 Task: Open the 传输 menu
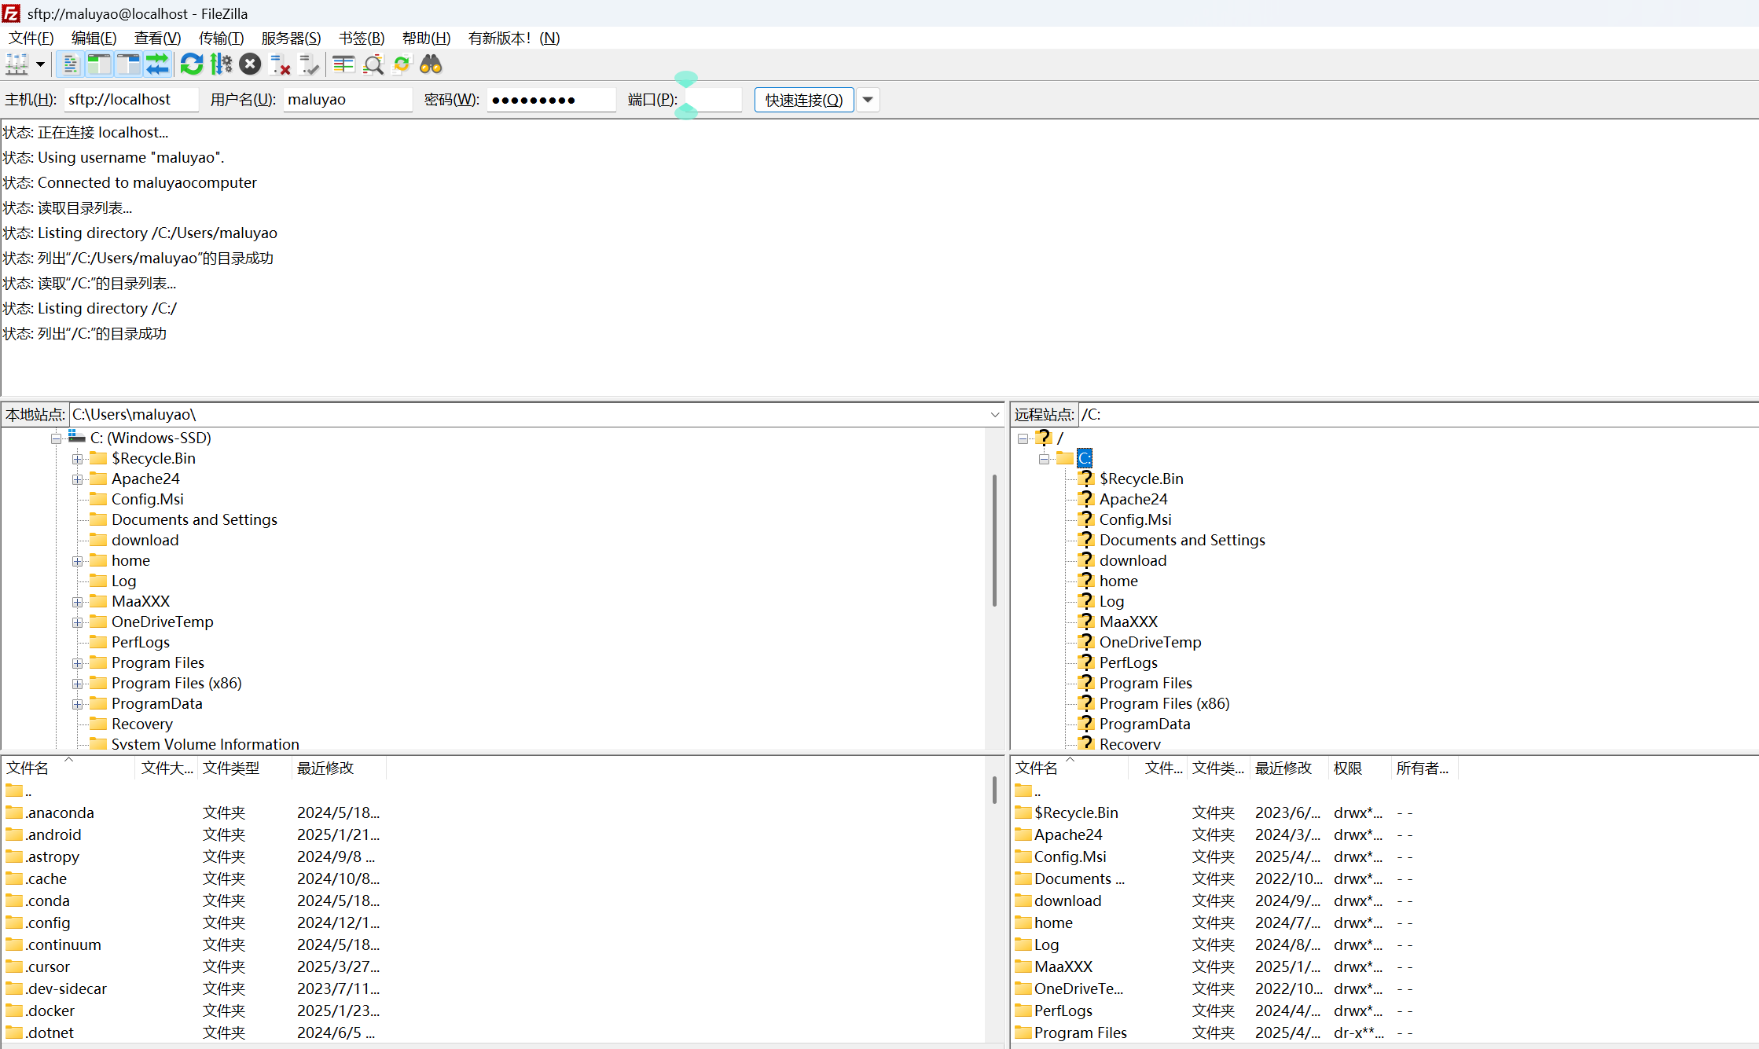(x=221, y=38)
